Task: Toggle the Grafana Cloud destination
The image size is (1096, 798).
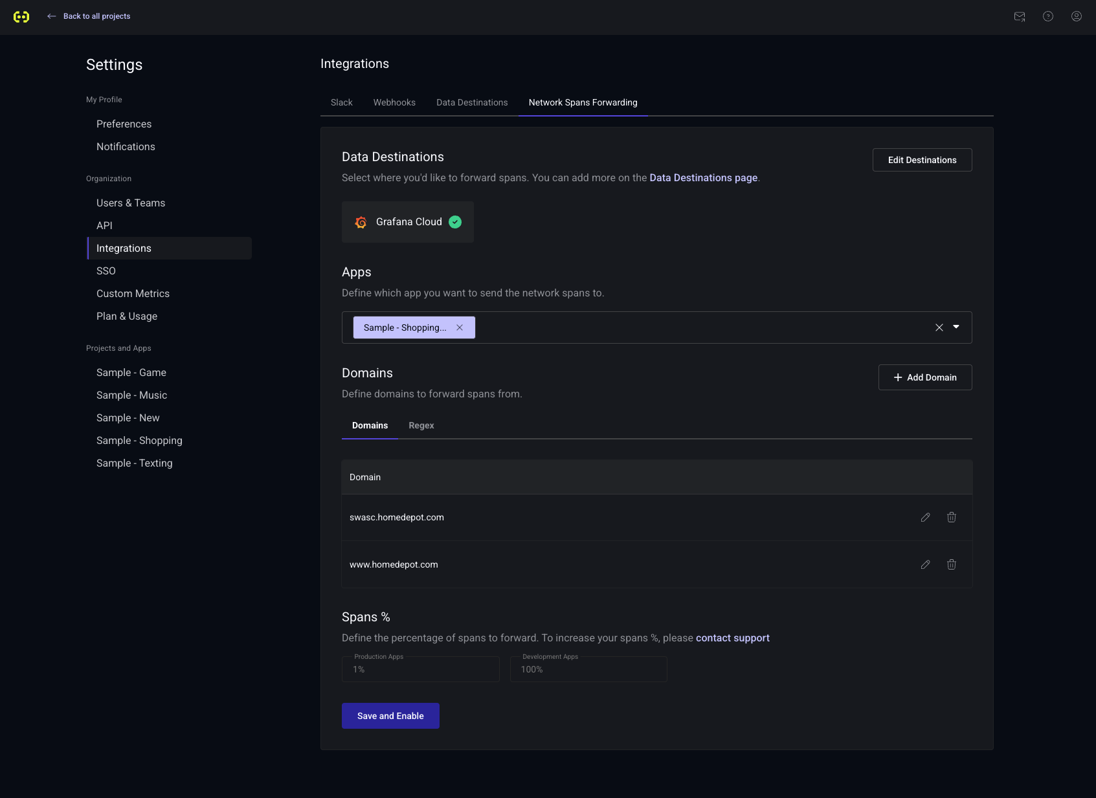Action: click(x=408, y=222)
